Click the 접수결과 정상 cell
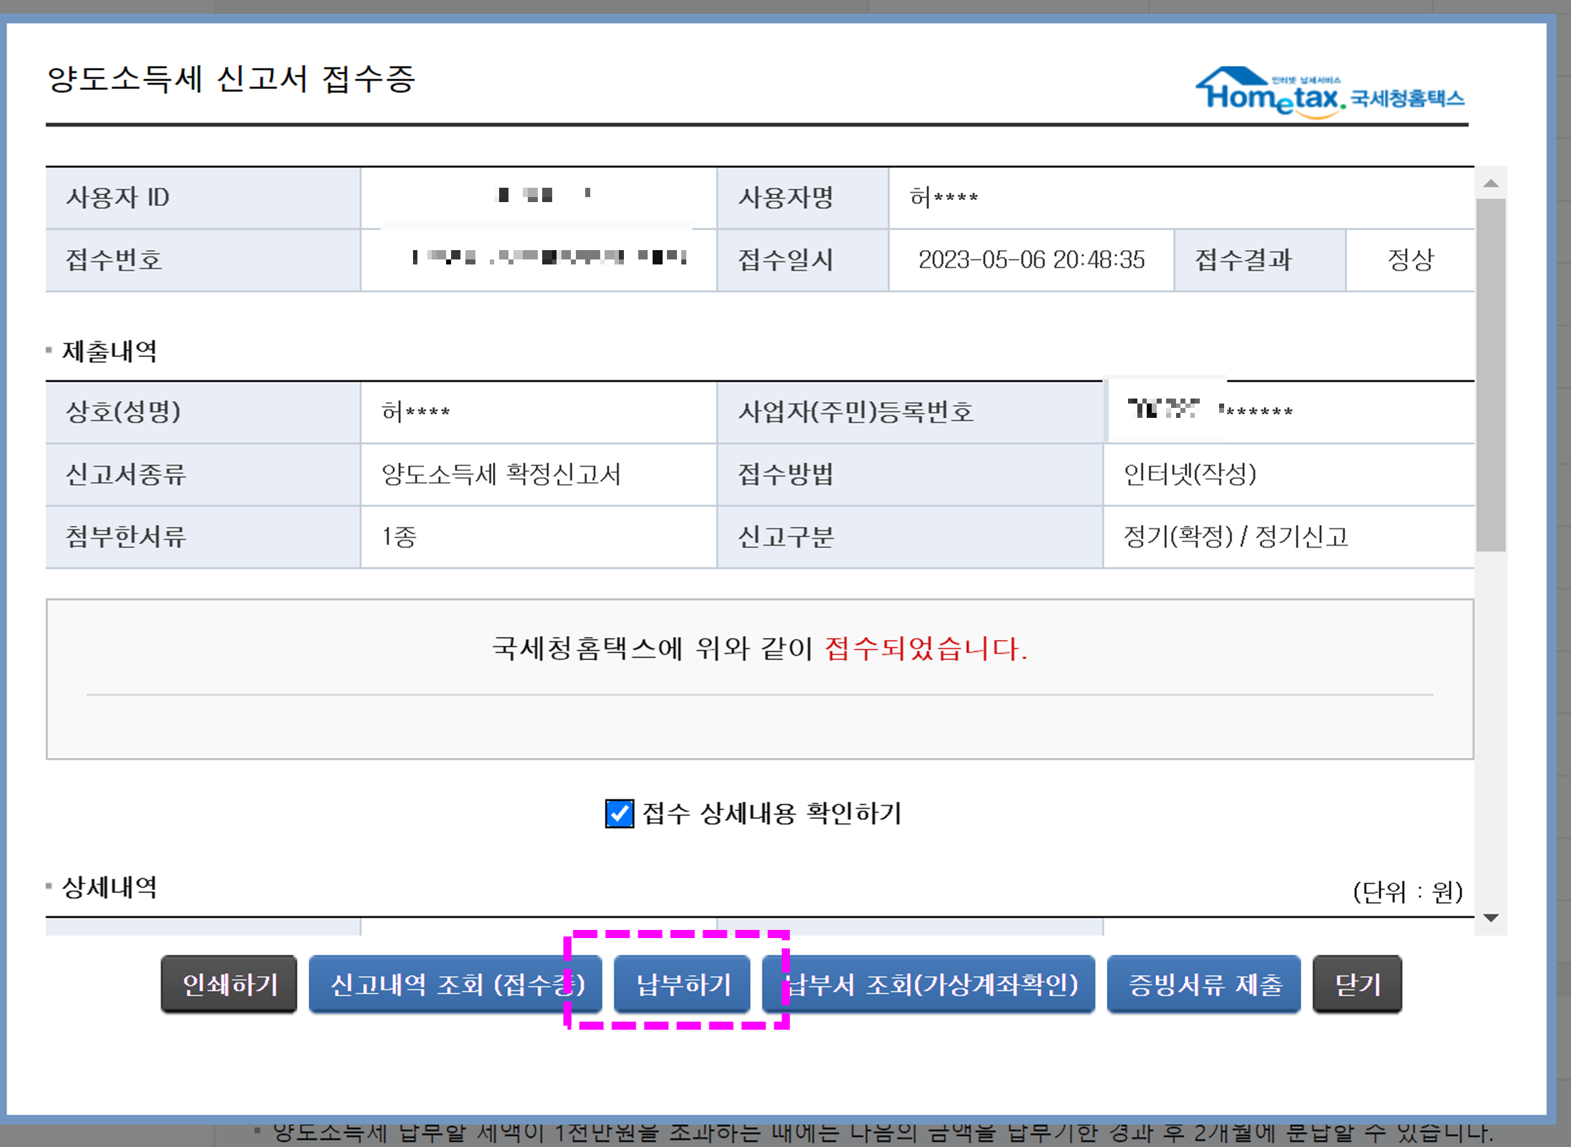Viewport: 1571px width, 1147px height. pyautogui.click(x=1410, y=260)
